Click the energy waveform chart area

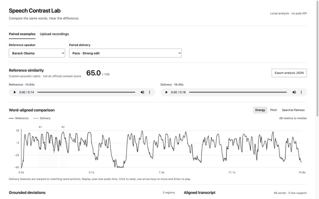coord(161,149)
